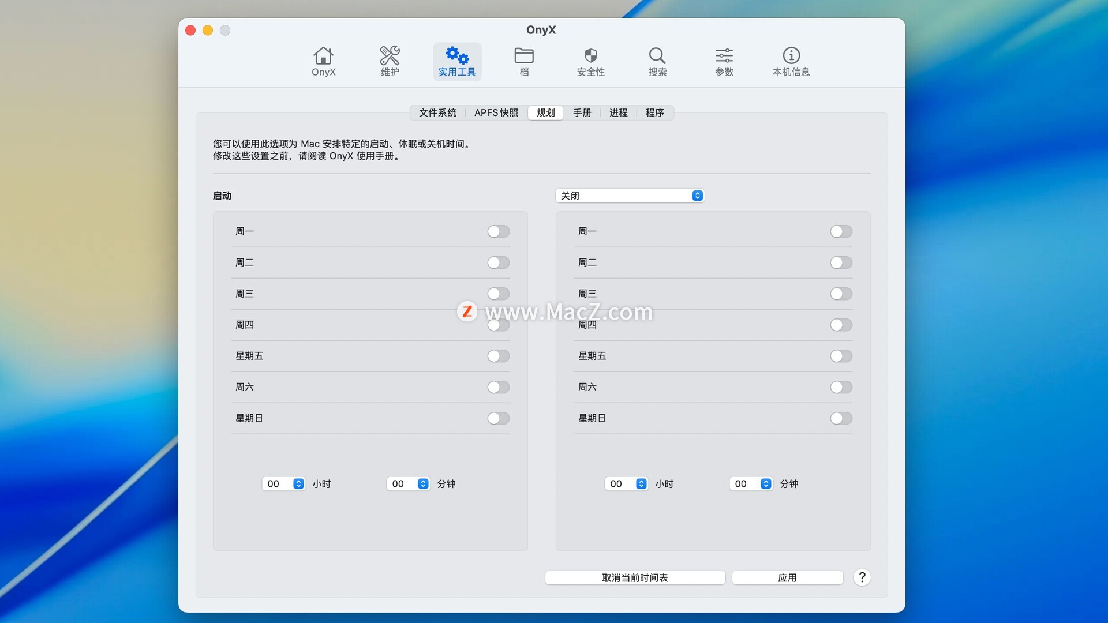This screenshot has height=623, width=1108.
Task: Open the 关闭 action dropdown
Action: 630,196
